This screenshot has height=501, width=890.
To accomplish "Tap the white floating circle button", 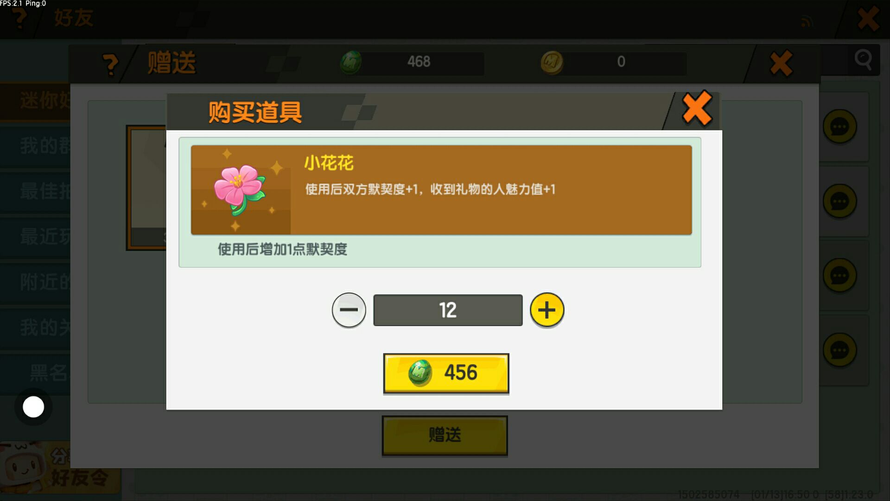I will [33, 407].
